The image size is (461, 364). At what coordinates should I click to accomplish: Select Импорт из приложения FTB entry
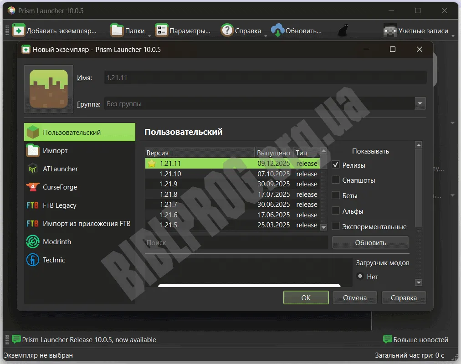(x=80, y=224)
